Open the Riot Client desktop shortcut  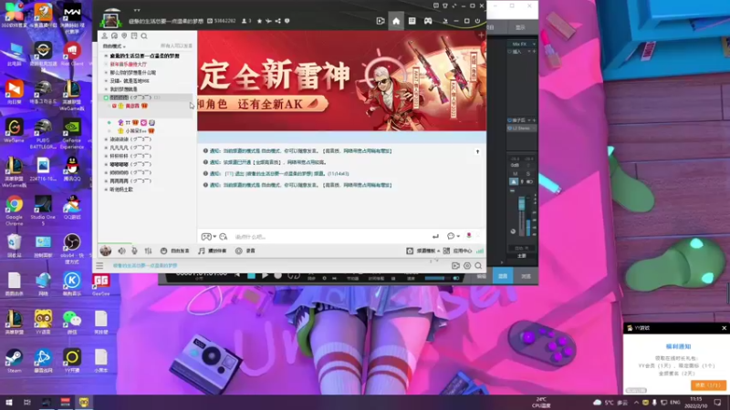click(x=72, y=54)
